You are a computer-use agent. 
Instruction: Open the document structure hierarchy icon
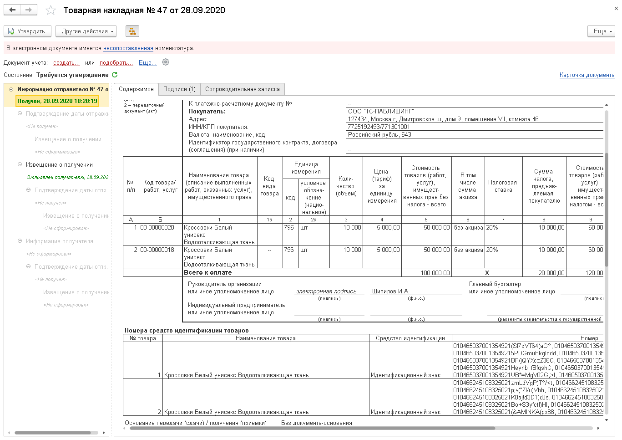[132, 31]
